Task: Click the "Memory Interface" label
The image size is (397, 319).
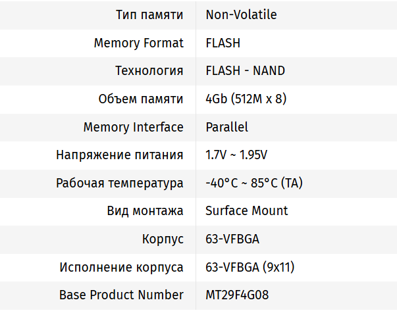Action: [x=133, y=127]
